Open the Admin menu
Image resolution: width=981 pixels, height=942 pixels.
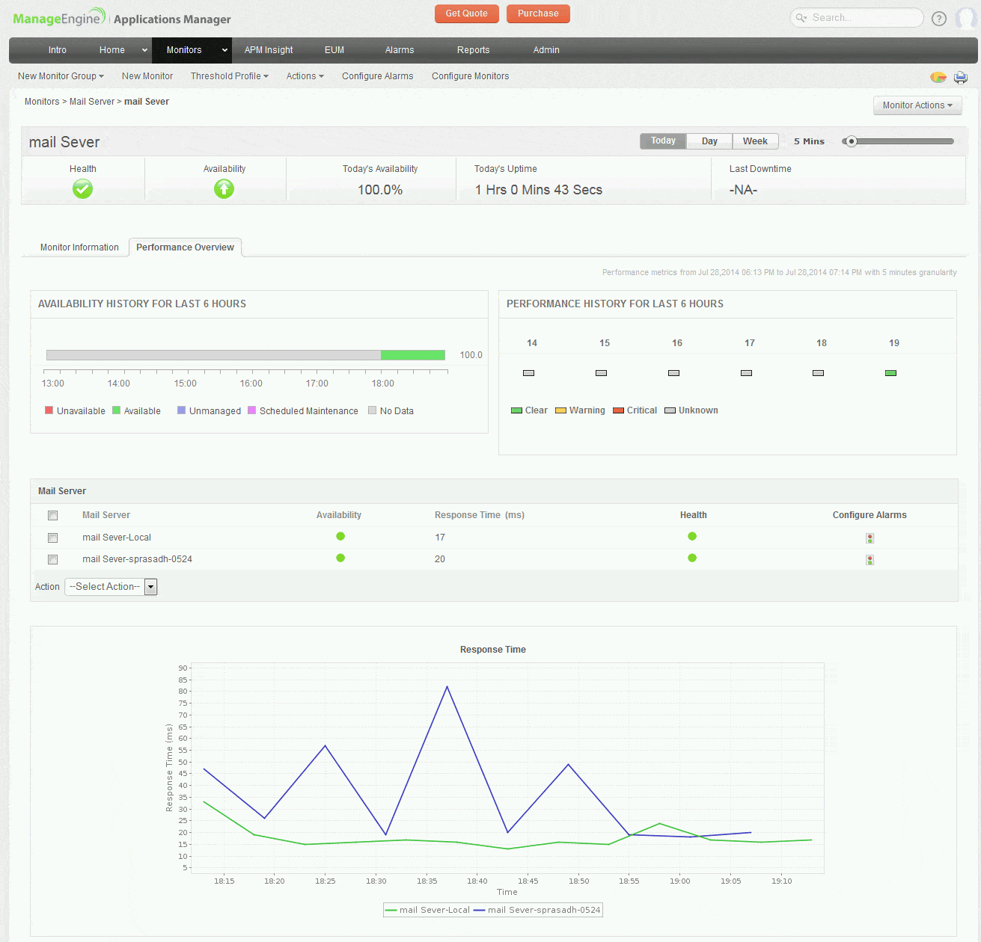546,50
